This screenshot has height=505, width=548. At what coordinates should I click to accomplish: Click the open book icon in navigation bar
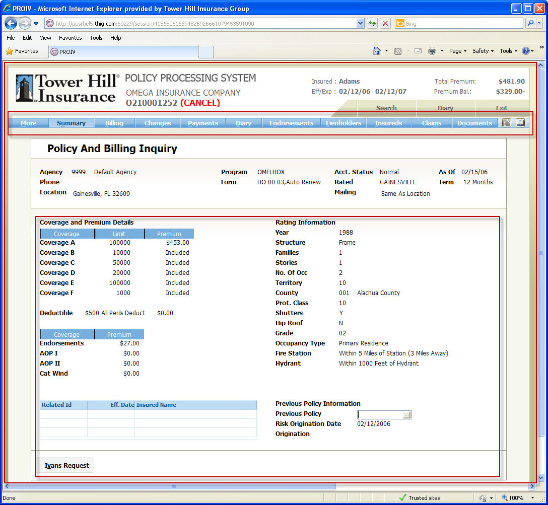520,123
